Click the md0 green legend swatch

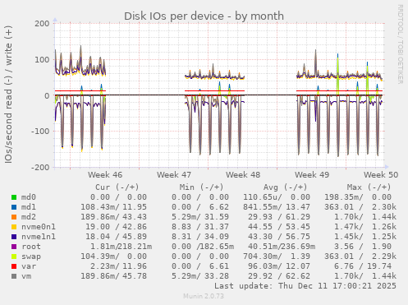click(x=14, y=197)
